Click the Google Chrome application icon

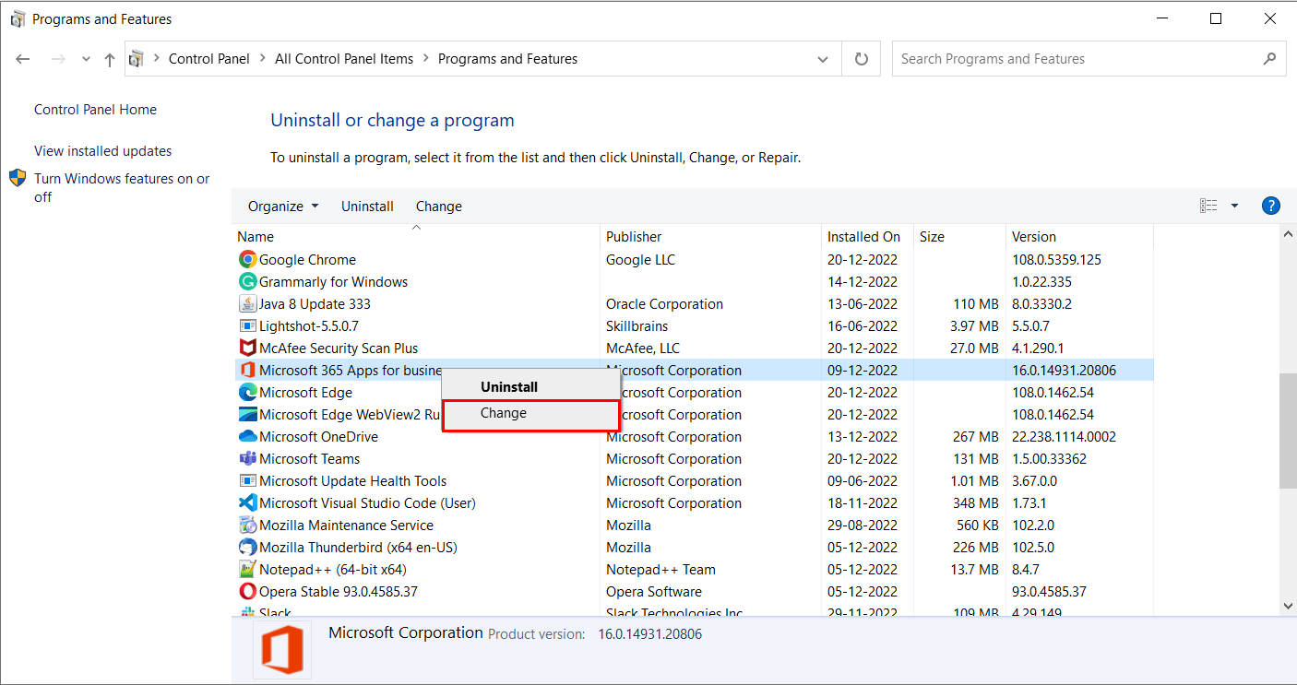point(246,259)
